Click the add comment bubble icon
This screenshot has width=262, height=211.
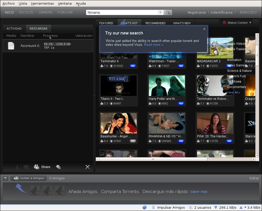[x=26, y=167]
